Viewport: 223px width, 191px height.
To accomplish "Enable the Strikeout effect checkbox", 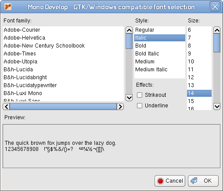I will pyautogui.click(x=140, y=95).
